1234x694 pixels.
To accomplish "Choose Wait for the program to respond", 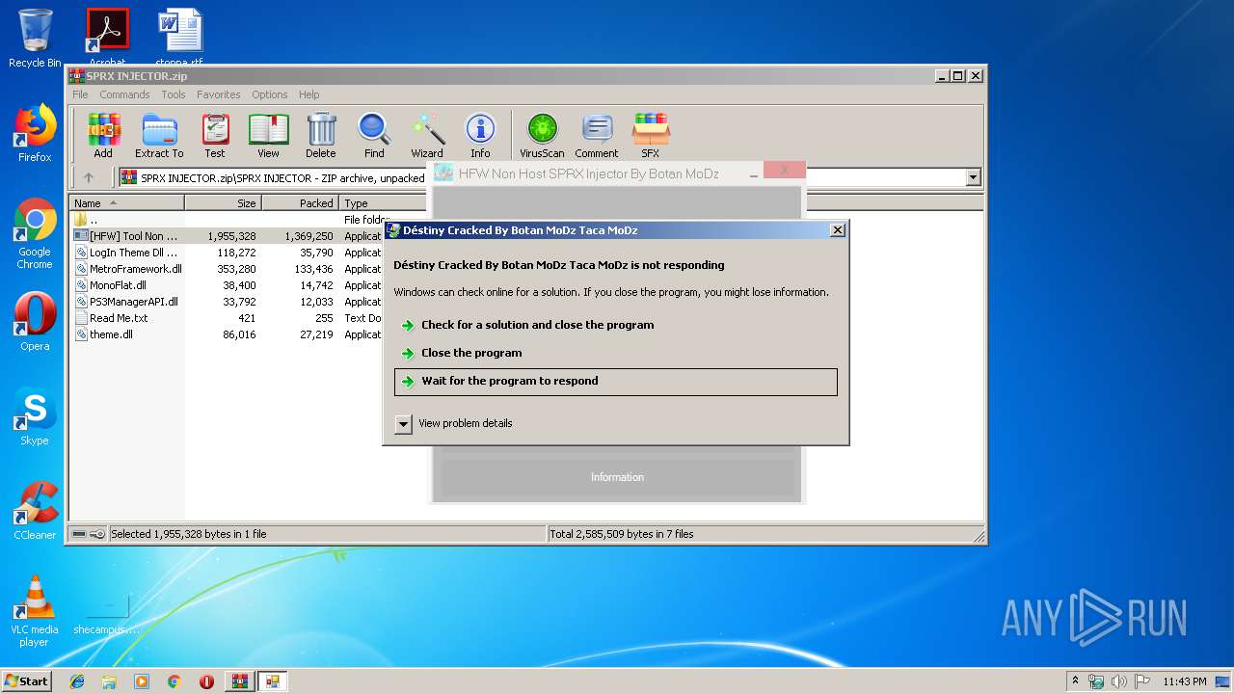I will point(615,381).
